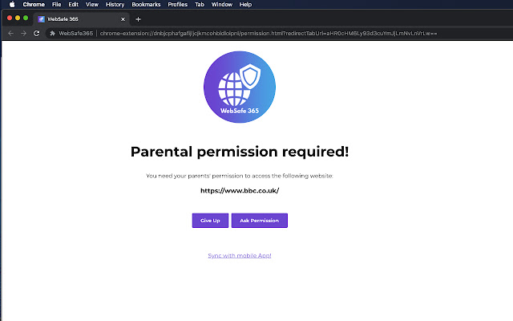
Task: Open the Help menu
Action: pyautogui.click(x=245, y=4)
